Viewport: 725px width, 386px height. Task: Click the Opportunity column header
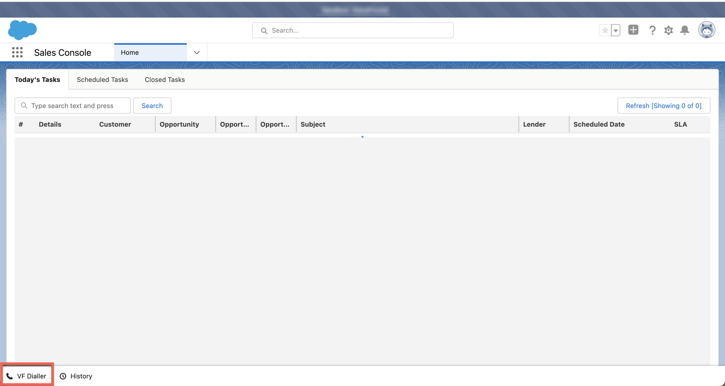click(x=179, y=124)
